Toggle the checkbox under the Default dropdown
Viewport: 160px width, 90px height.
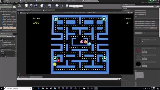point(136,16)
